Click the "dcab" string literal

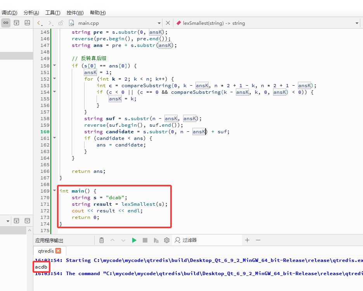(115, 198)
